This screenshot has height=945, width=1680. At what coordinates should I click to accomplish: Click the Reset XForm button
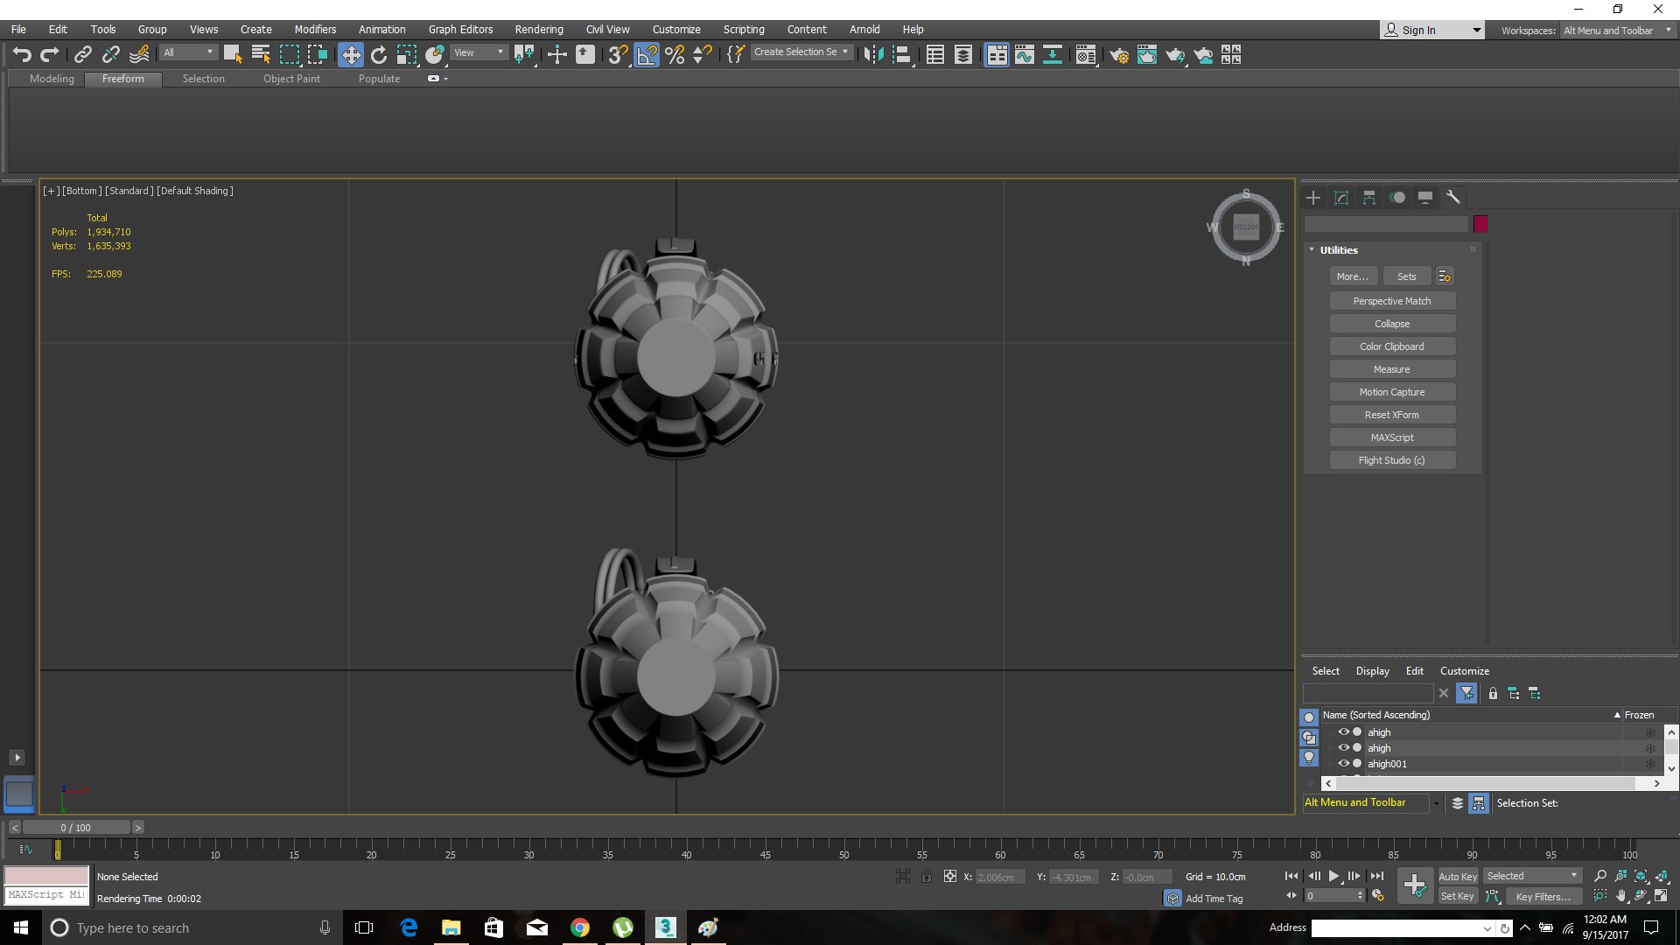[x=1392, y=415]
